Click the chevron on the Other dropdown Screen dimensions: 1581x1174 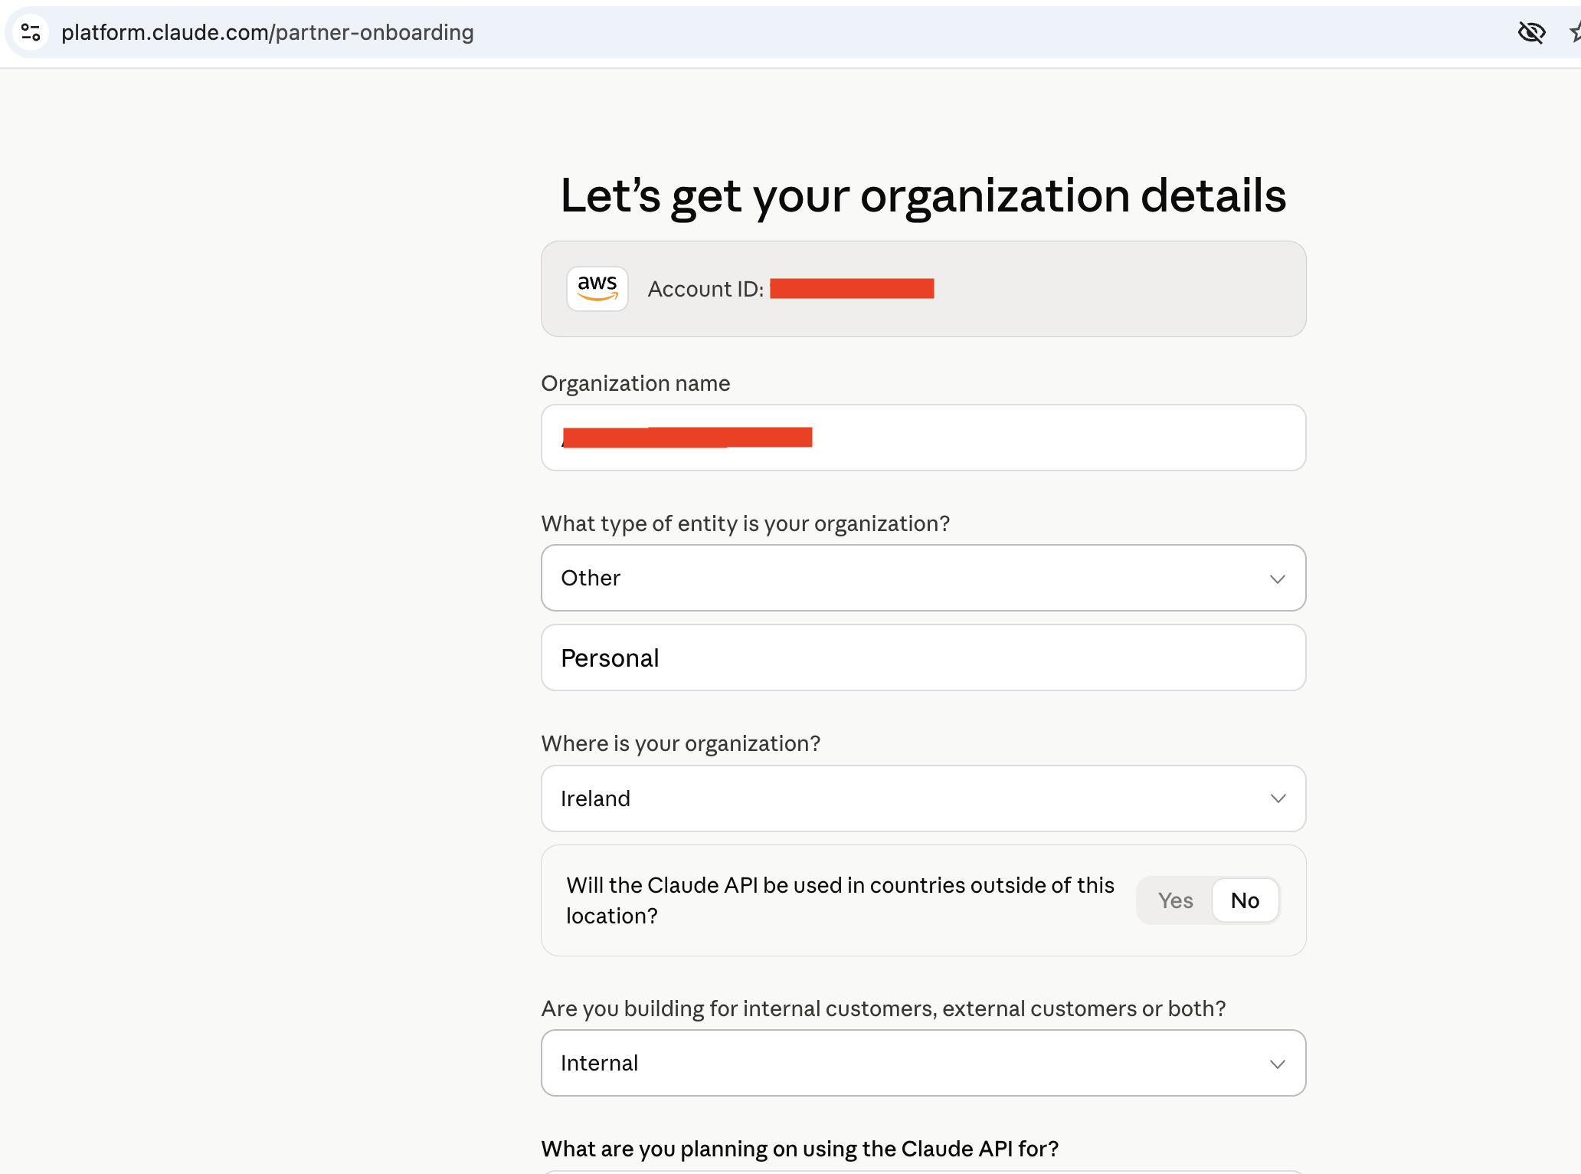(x=1277, y=579)
